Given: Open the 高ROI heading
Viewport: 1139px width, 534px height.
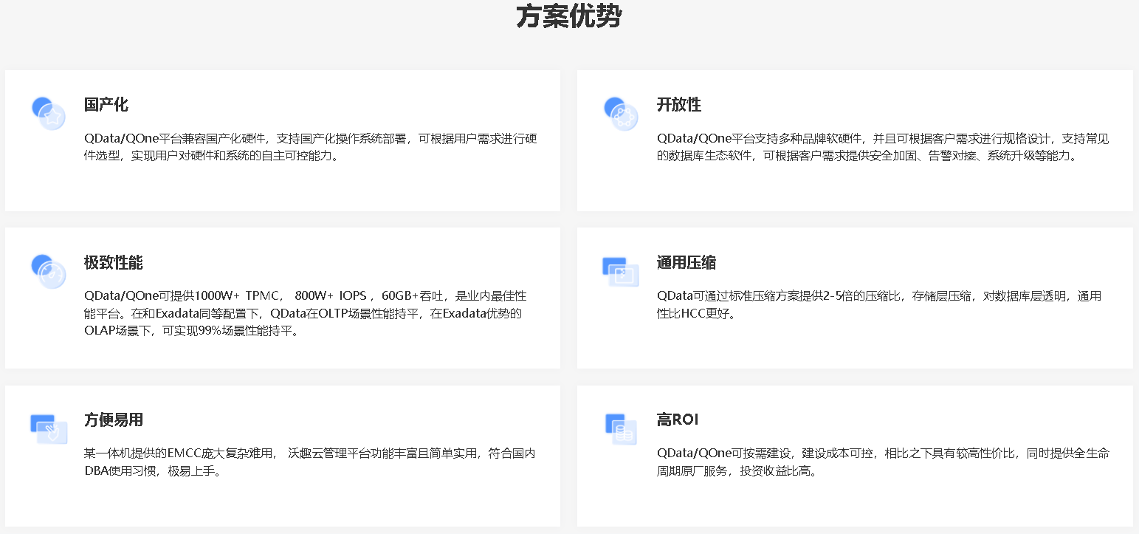Looking at the screenshot, I should (677, 420).
